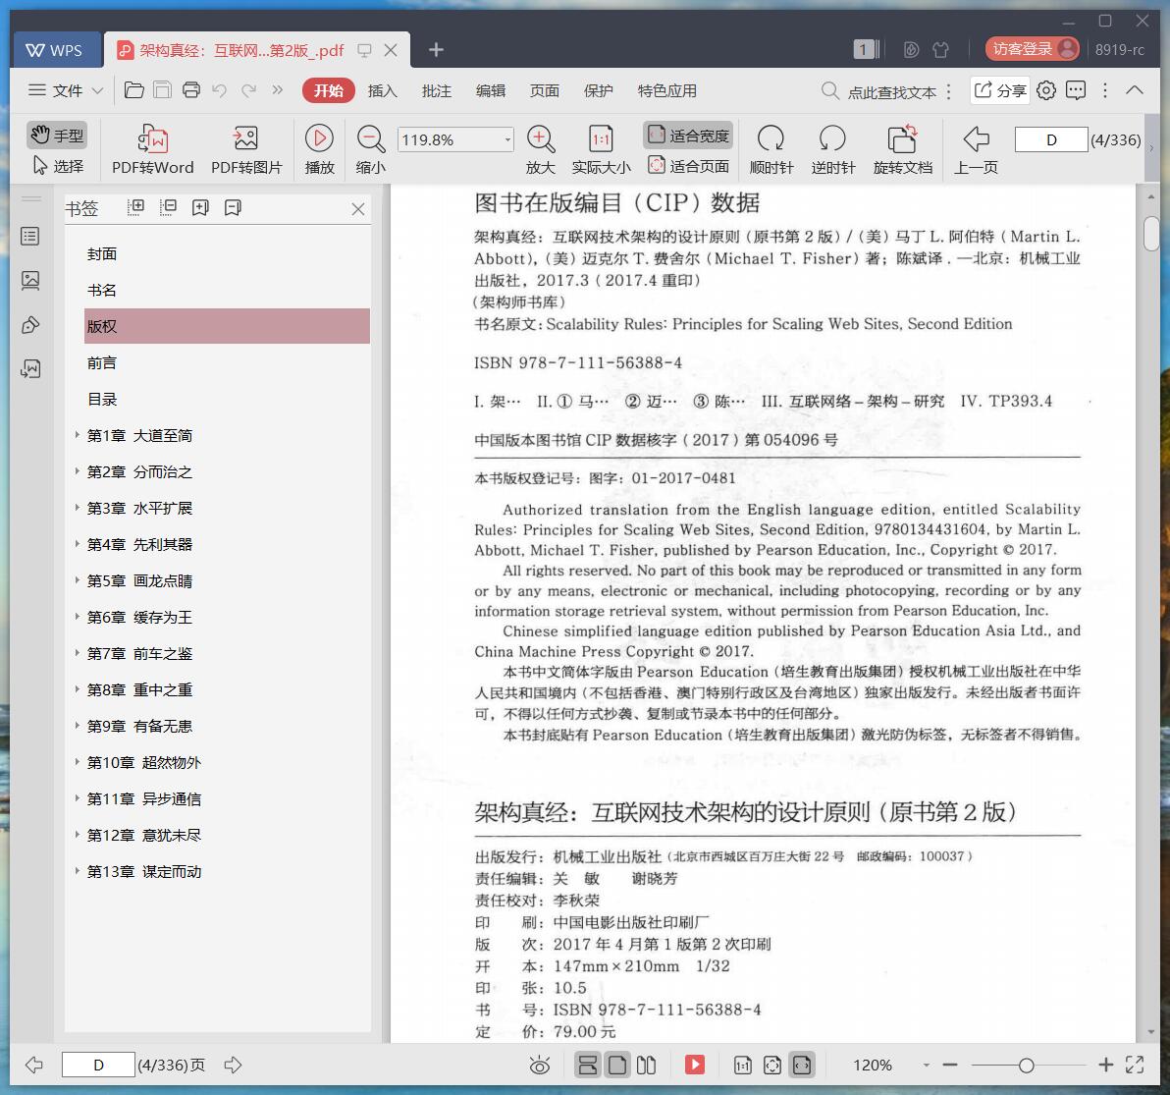Enter fullscreen mode icon
Screen dimensions: 1170x1095
click(1135, 1066)
